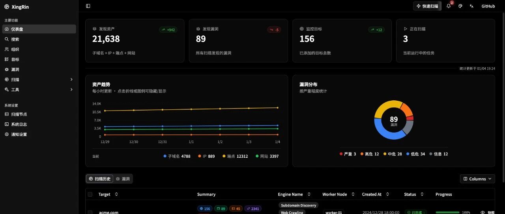Image resolution: width=505 pixels, height=214 pixels.
Task: Toggle the sidebar collapse icon
Action: 88,6
